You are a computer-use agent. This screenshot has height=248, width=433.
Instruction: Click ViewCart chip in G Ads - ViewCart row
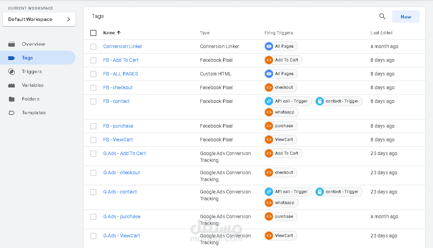[x=281, y=236]
